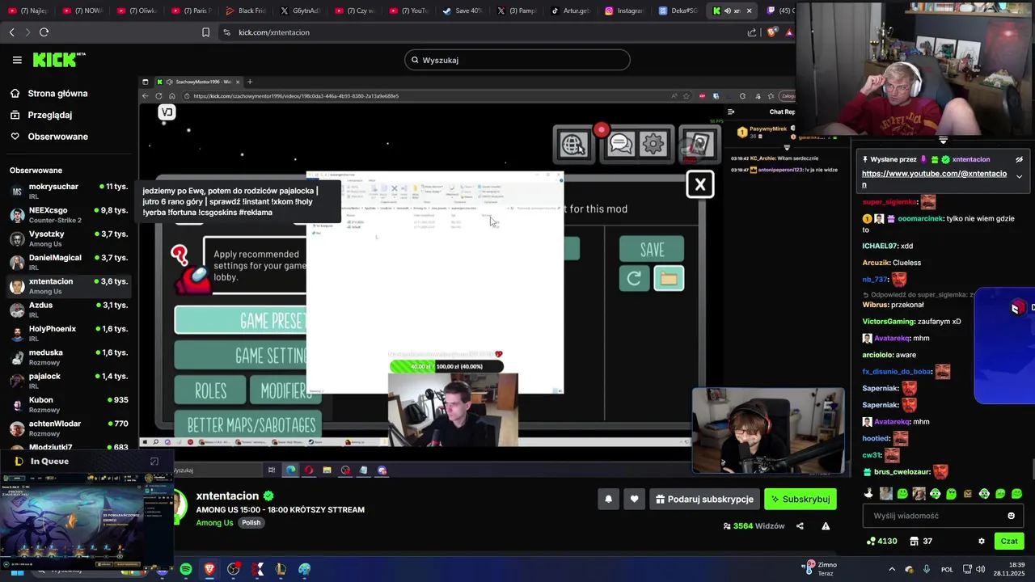Pop out the In Queue mini window

[154, 462]
